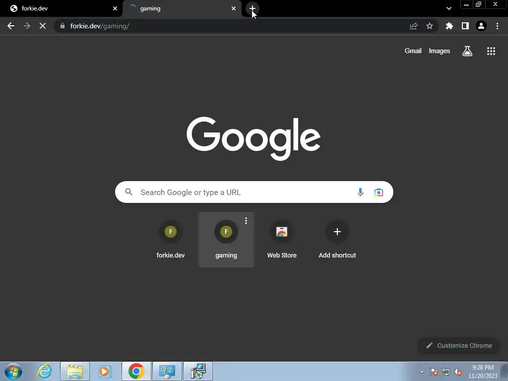Search by image with Lens camera
This screenshot has width=508, height=381.
coord(379,192)
